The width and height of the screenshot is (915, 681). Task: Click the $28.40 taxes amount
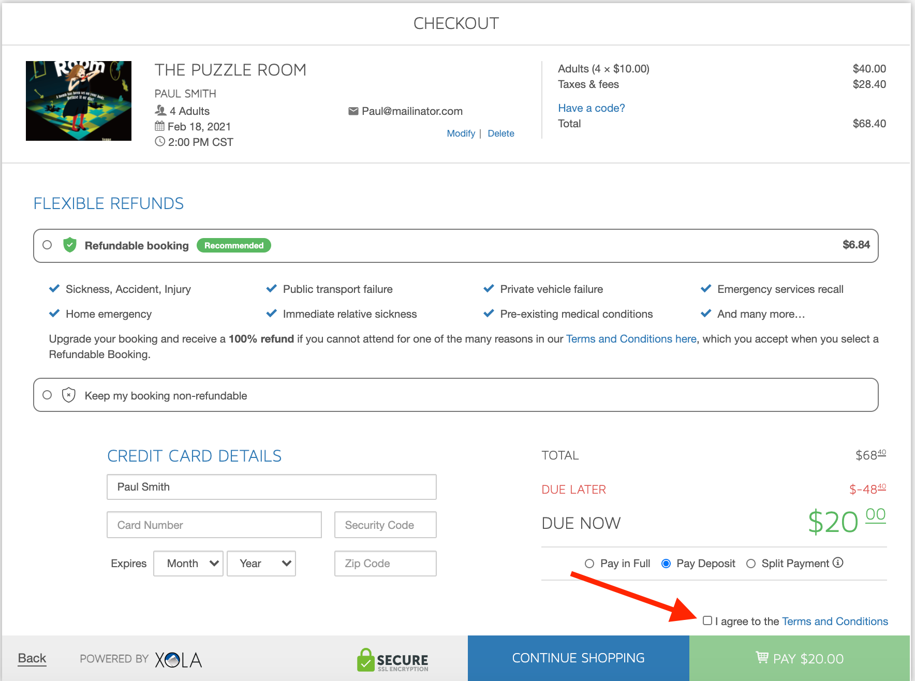(869, 84)
